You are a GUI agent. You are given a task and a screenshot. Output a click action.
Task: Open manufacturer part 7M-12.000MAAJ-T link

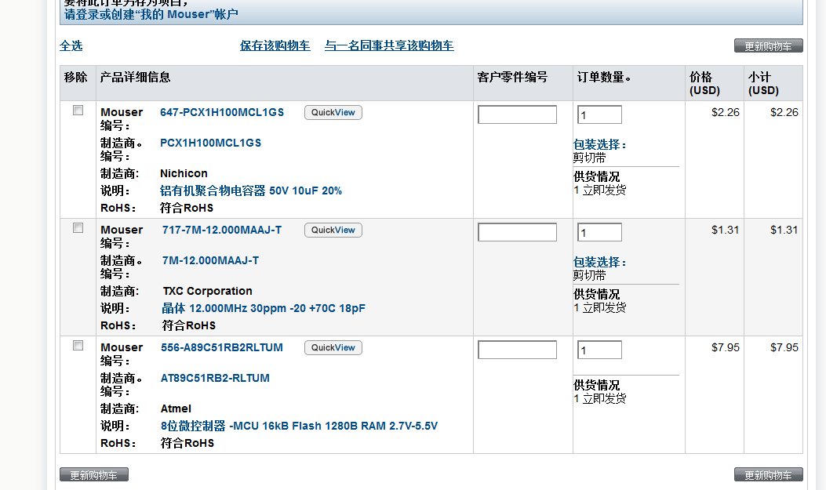(x=211, y=260)
